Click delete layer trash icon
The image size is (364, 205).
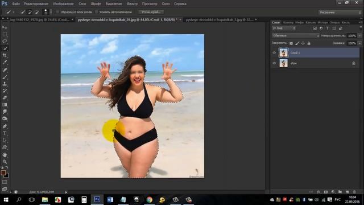[354, 192]
